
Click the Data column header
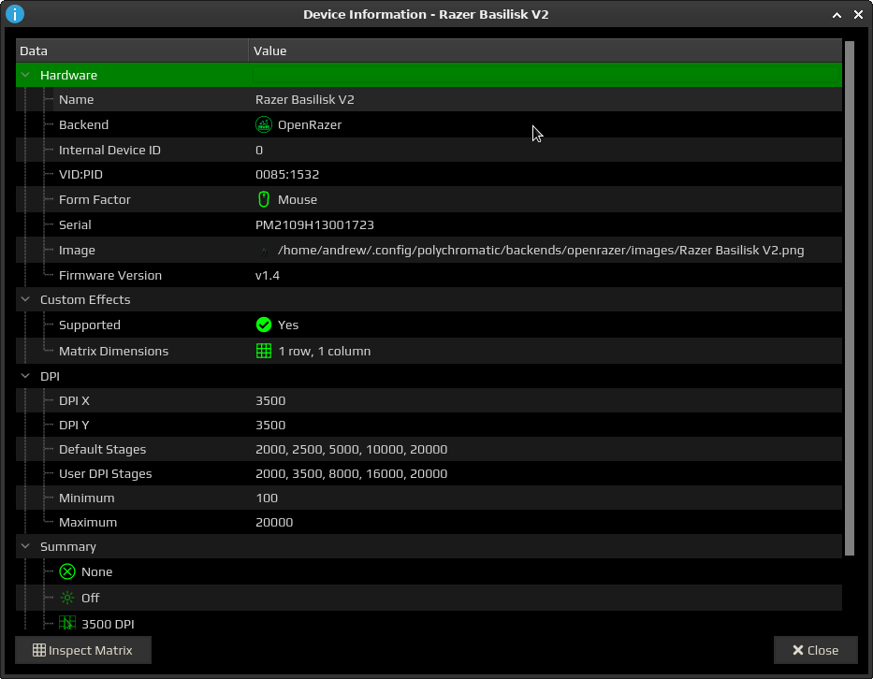pos(131,51)
